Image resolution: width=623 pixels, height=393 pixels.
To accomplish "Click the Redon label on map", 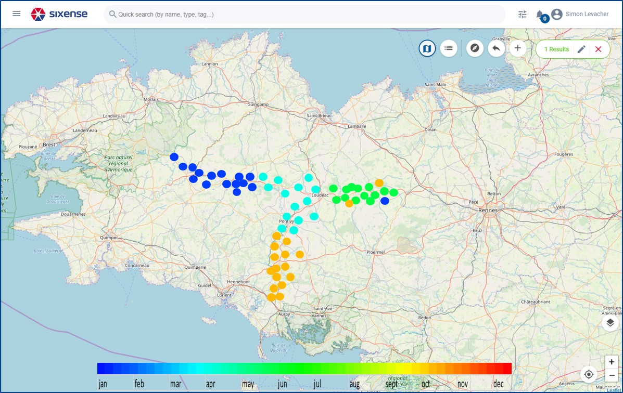I will (x=424, y=318).
